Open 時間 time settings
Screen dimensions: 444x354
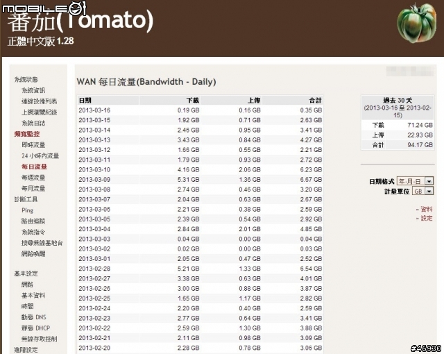pyautogui.click(x=27, y=306)
